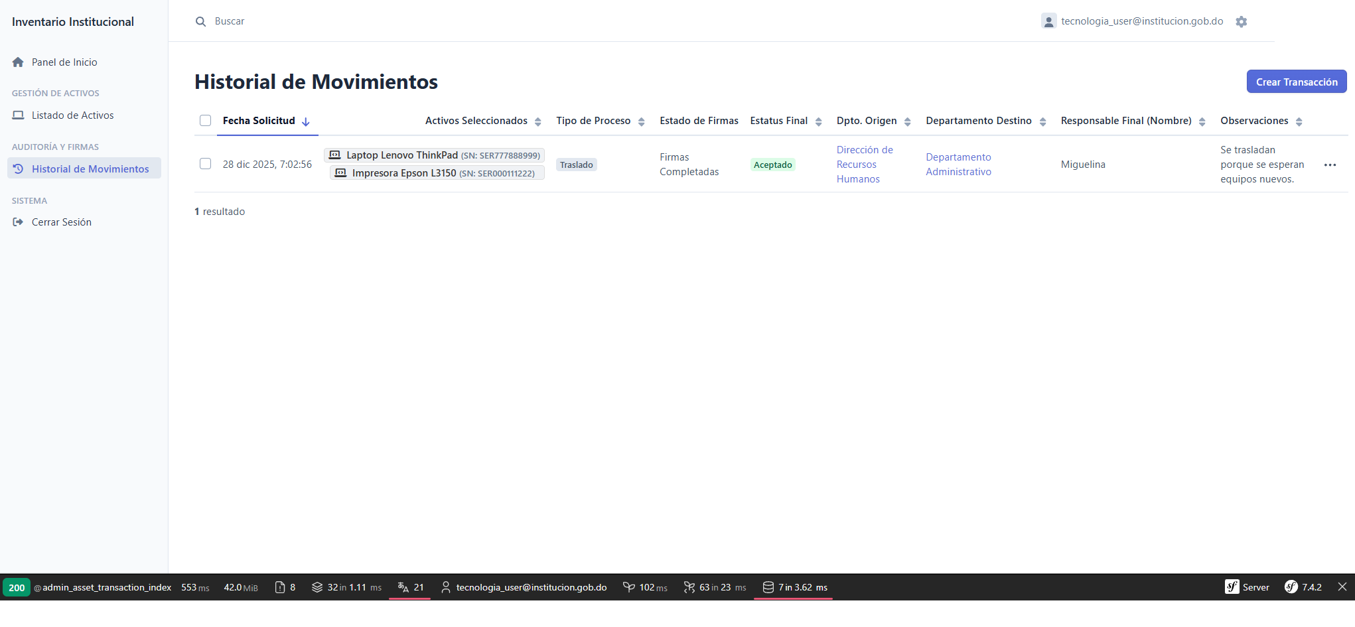This screenshot has width=1355, height=627.
Task: Select Historial de Movimientos menu item
Action: click(x=84, y=169)
